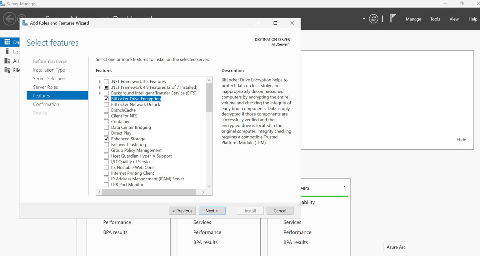Expand .NET Framework 3.5 Features
Screen dimensions: 480x256
(100, 81)
